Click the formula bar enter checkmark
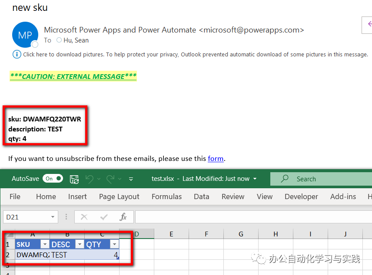This screenshot has height=275, width=372. 104,217
